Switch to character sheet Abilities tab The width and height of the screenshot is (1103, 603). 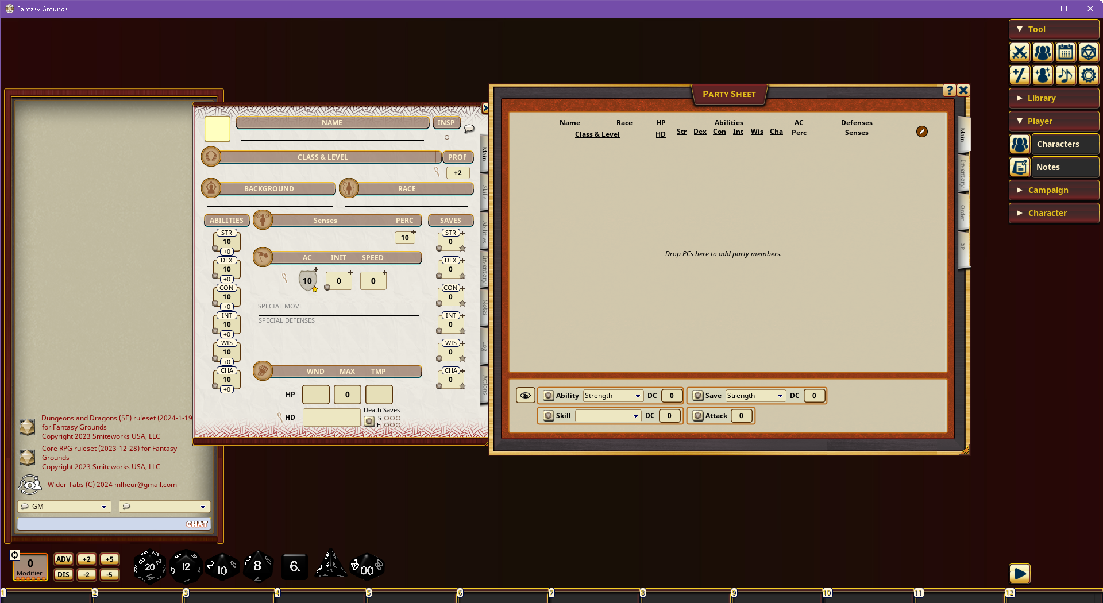484,231
